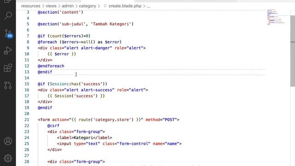Screen dimensions: 295x166
Task: Click the form-group div on line 23
Action: (76, 131)
